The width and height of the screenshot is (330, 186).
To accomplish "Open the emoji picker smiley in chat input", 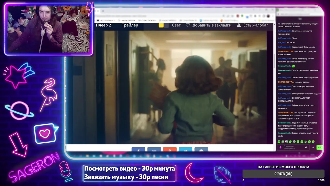I will click(x=306, y=148).
